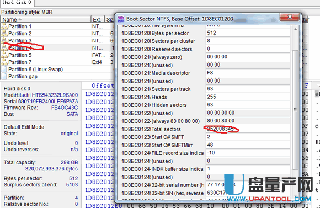
Task: Click the Default Edit Mode label
Action: [x=24, y=127]
